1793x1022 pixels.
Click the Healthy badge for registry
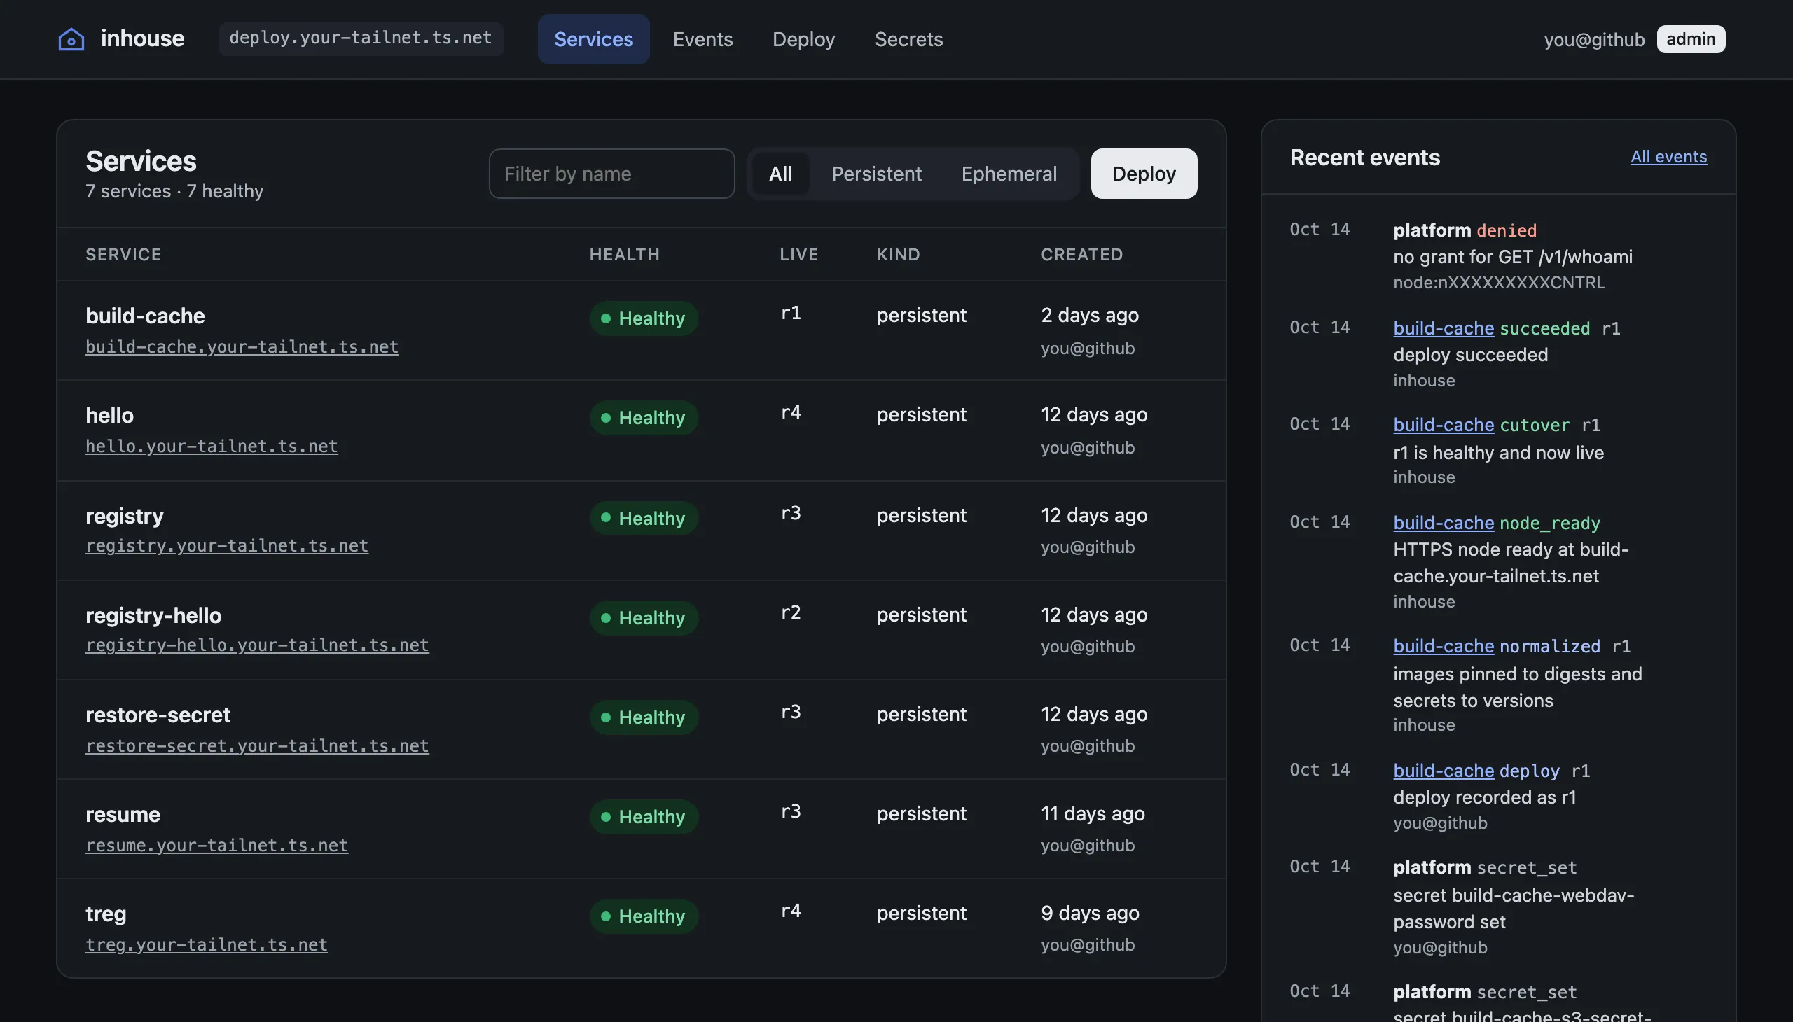pyautogui.click(x=644, y=518)
